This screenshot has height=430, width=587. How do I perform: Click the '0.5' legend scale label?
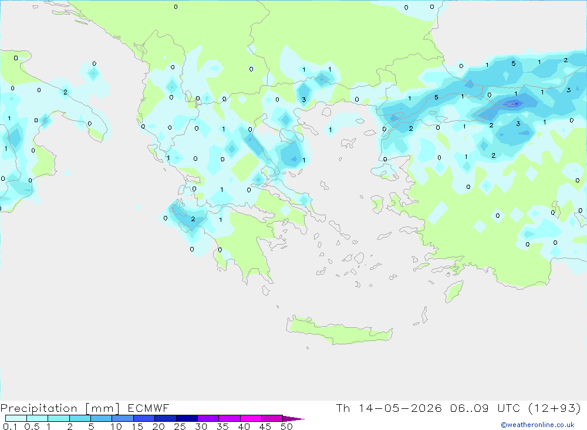click(32, 426)
